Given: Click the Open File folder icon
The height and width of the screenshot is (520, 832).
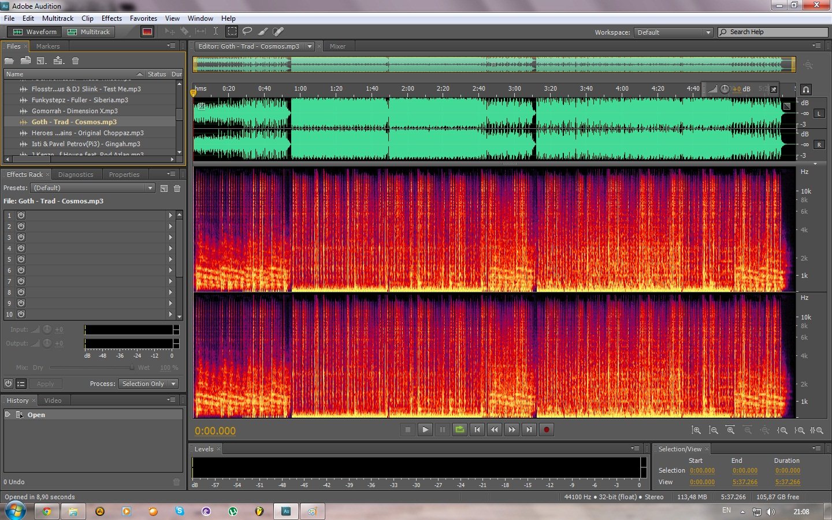Looking at the screenshot, I should (9, 61).
